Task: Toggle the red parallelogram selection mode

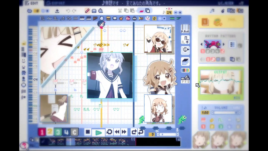Action: (142, 11)
